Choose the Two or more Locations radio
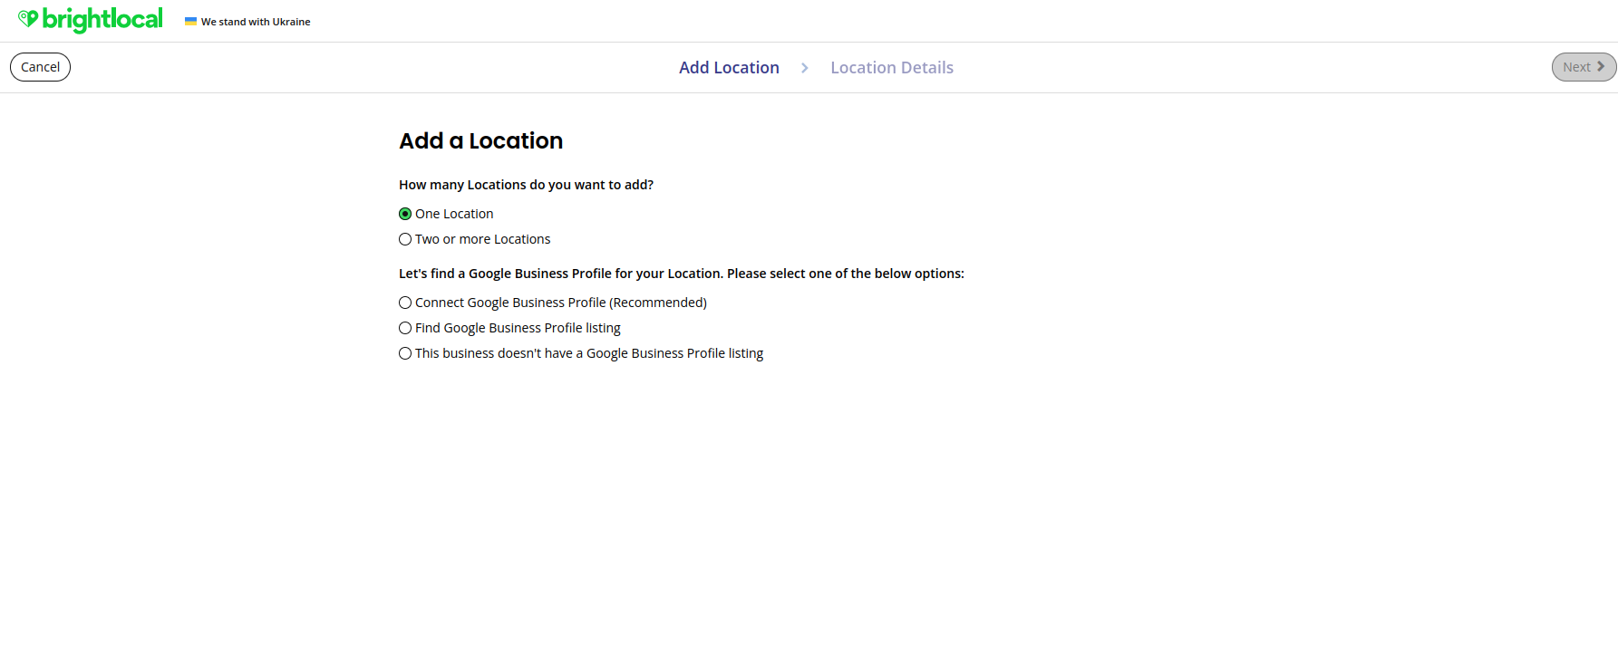Screen dimensions: 1618x654 [x=405, y=239]
